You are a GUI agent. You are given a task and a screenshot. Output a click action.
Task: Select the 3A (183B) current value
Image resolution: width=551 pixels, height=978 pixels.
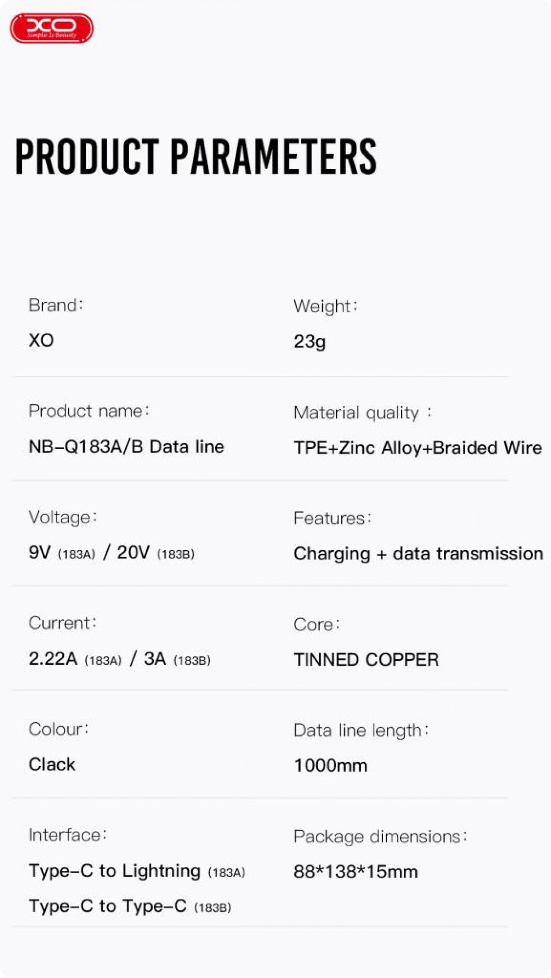177,659
